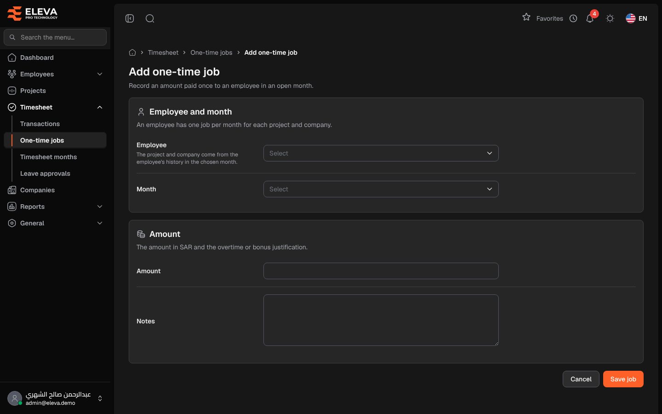Click the Save job button
662x414 pixels.
pos(623,379)
